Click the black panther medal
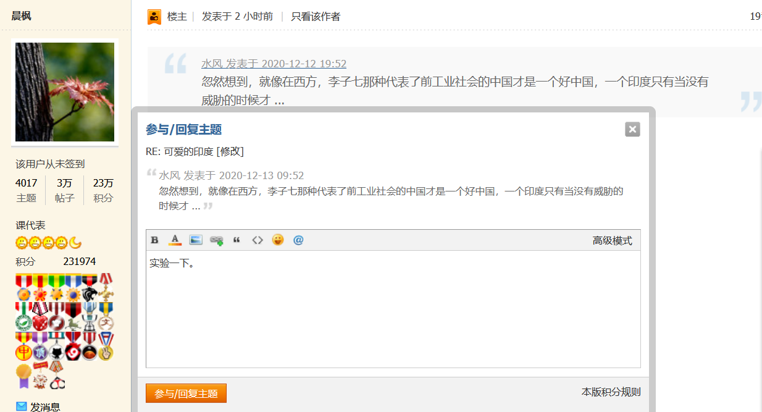 pyautogui.click(x=90, y=287)
